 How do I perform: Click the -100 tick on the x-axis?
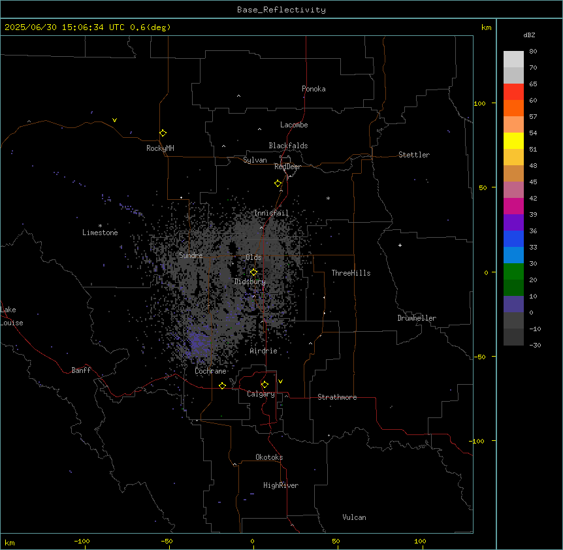[82, 541]
